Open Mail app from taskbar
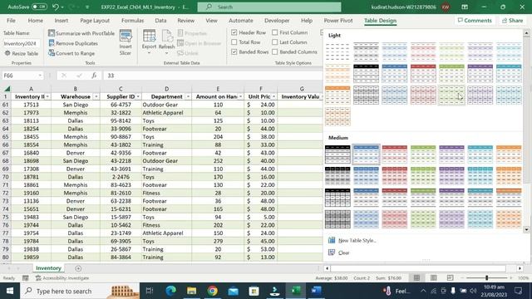This screenshot has height=299, width=532. pos(233,291)
